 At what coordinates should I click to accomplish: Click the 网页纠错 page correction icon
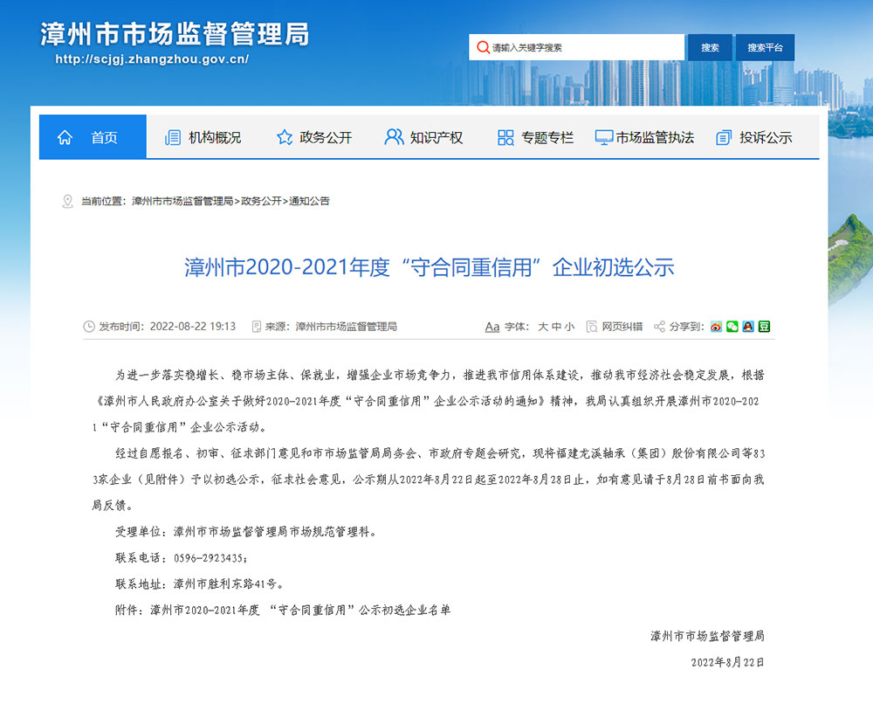pos(592,327)
